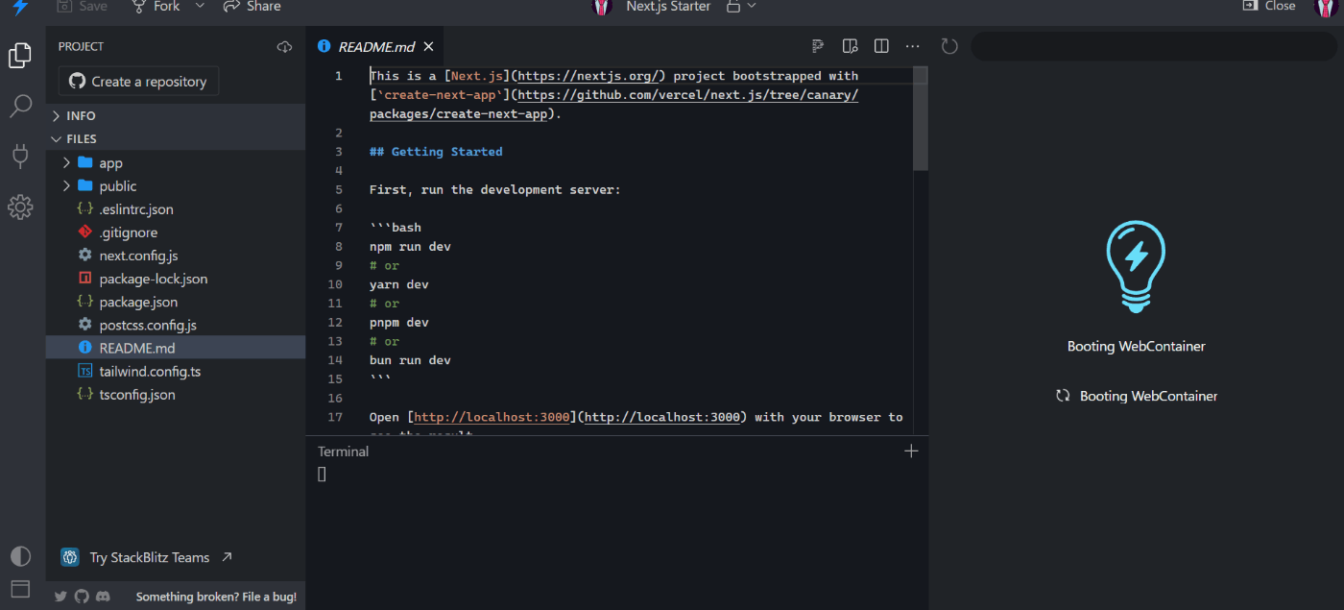Click the StackBlitz lightning bolt logo
The width and height of the screenshot is (1344, 610).
[20, 6]
